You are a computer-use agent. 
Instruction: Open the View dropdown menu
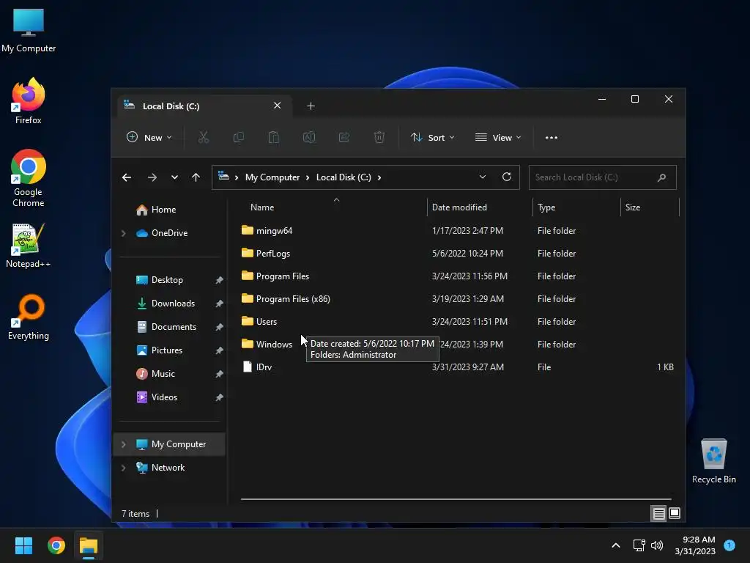tap(498, 137)
